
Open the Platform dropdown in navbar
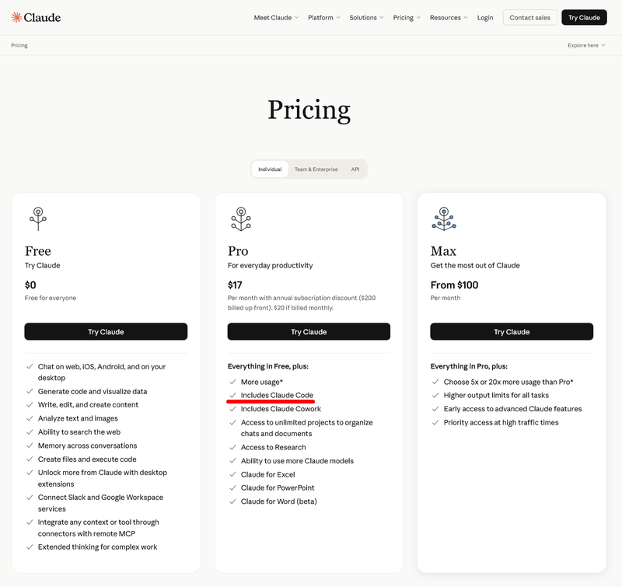[324, 17]
